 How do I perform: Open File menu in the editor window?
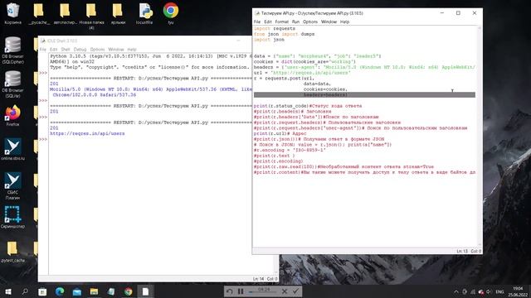[257, 22]
